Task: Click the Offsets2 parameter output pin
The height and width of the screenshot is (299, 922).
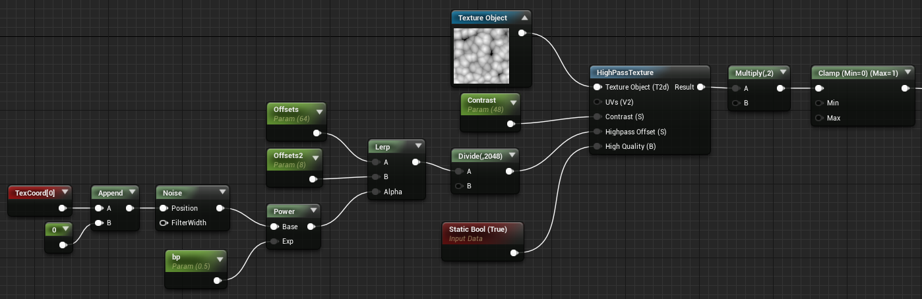Action: (x=313, y=179)
